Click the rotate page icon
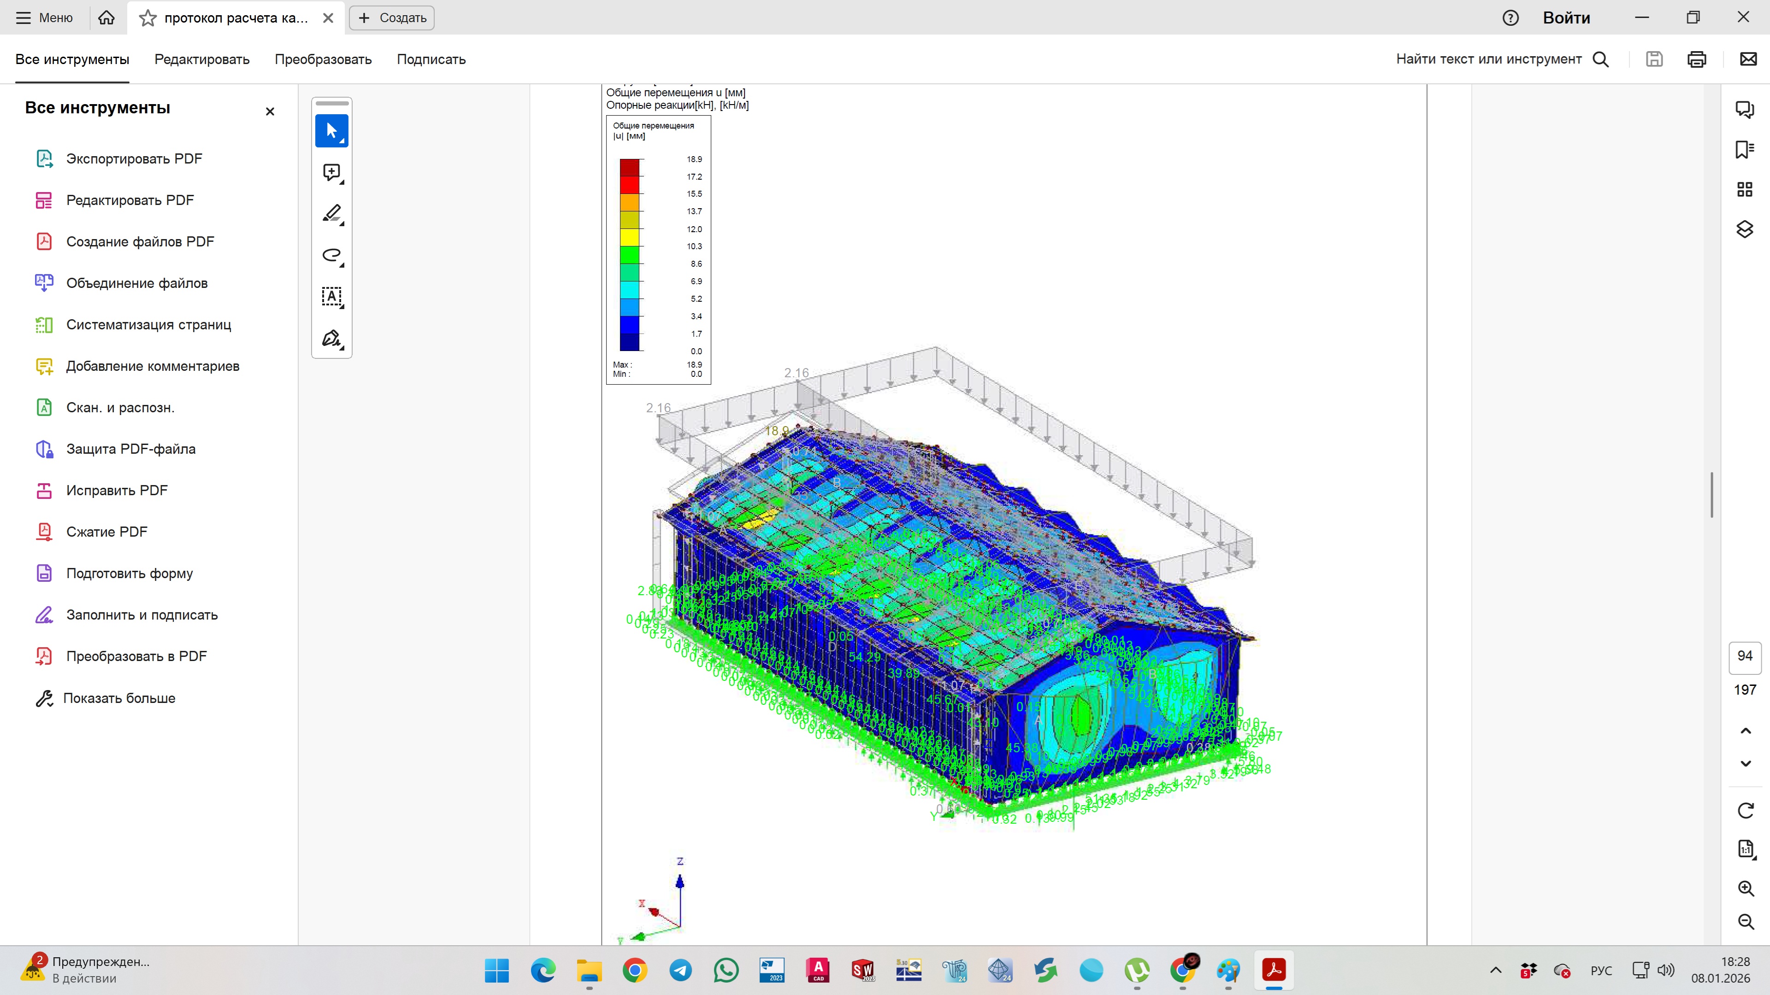This screenshot has width=1770, height=995. point(1745,810)
